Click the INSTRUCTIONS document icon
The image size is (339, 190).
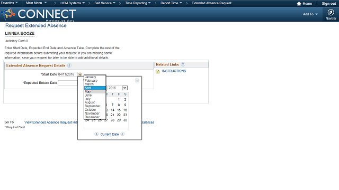tap(158, 71)
